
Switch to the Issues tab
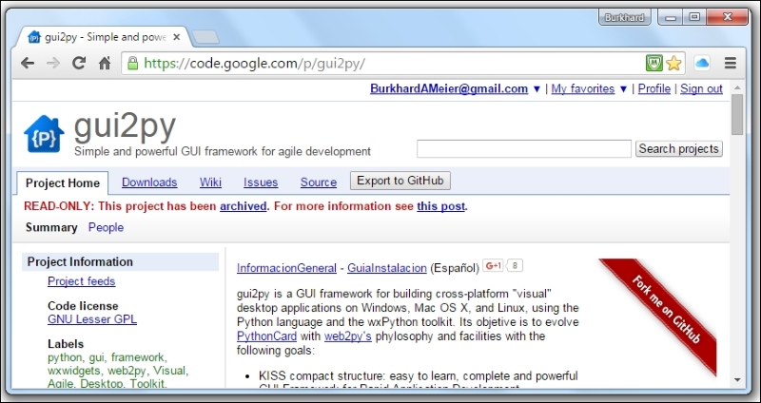(x=261, y=182)
